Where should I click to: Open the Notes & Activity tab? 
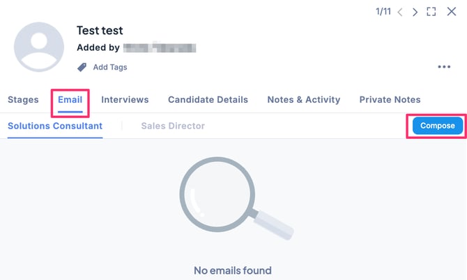coord(304,99)
